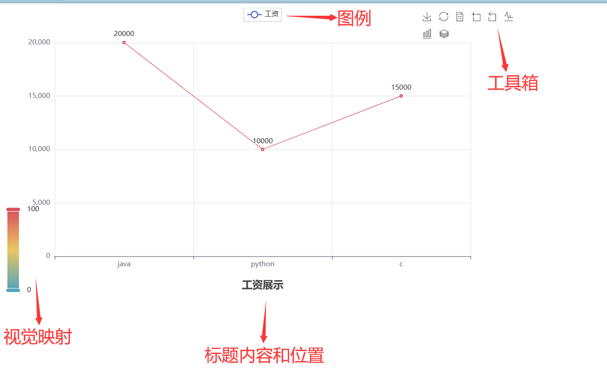Click the zoom reset back icon
607x379 pixels.
tap(492, 17)
